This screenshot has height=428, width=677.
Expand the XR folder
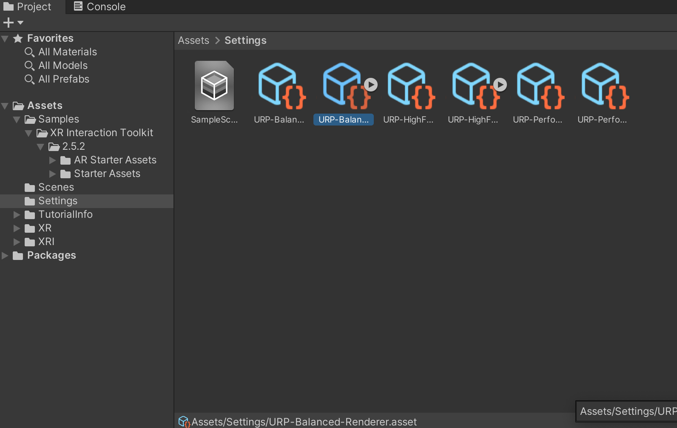[17, 228]
